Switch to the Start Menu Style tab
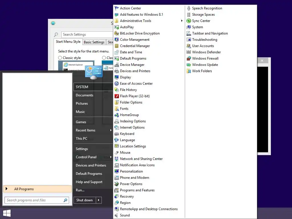292x219 pixels. pos(68,42)
